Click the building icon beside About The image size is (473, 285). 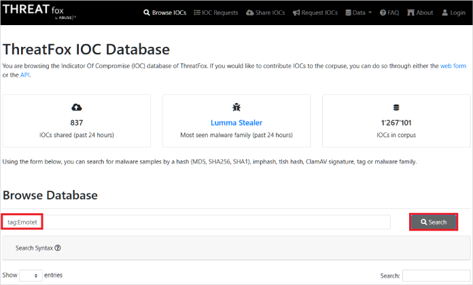(410, 13)
